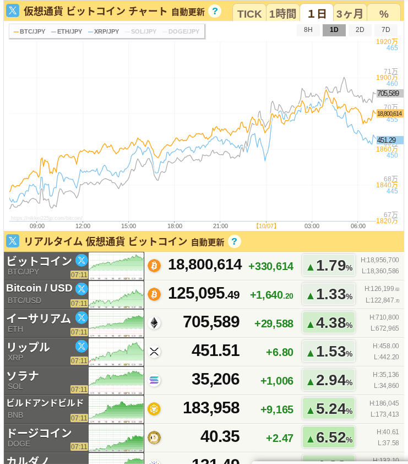Open the ソラナ mini chart thumbnail

[116, 380]
